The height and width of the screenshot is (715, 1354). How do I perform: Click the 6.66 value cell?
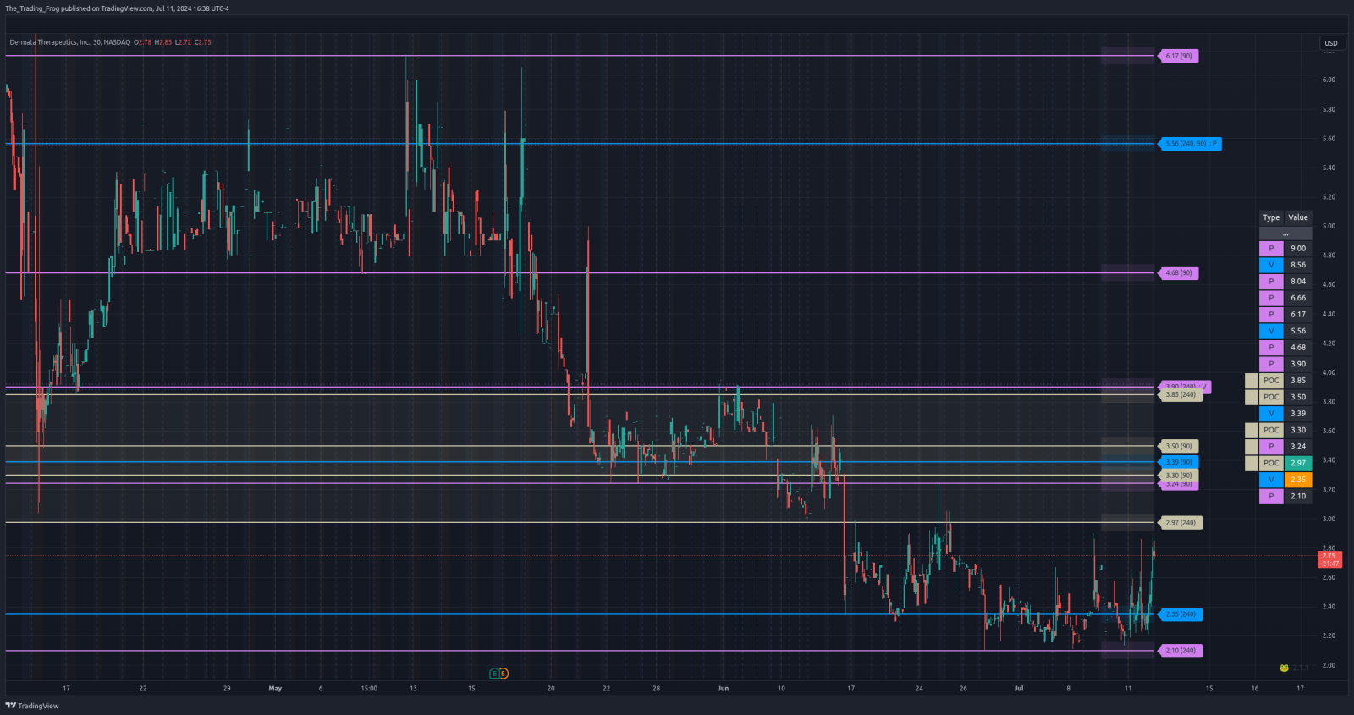1298,298
